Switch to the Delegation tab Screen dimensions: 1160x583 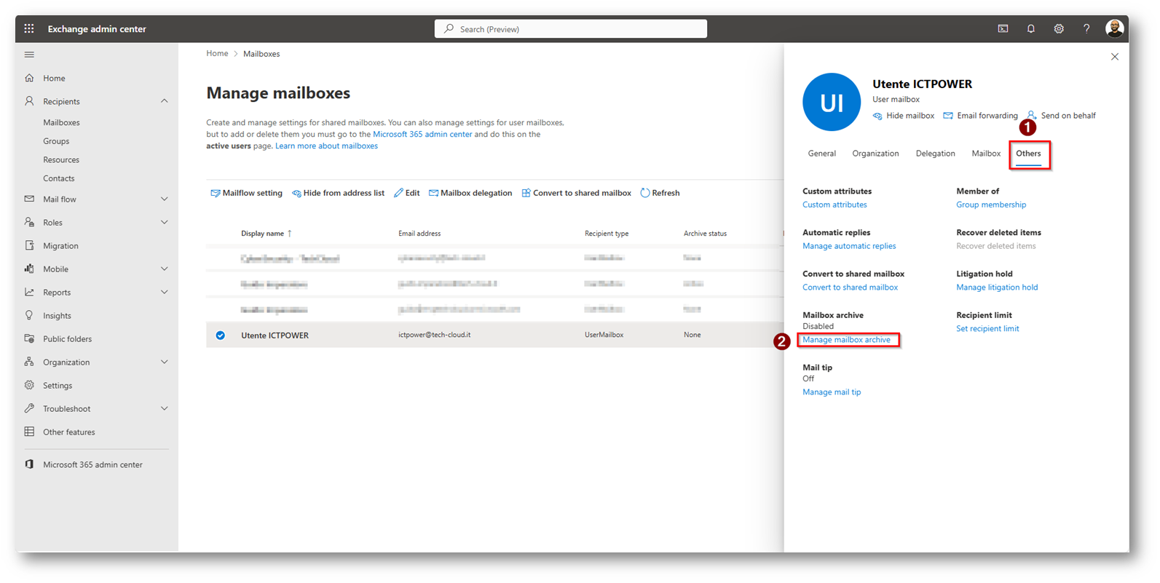tap(935, 154)
